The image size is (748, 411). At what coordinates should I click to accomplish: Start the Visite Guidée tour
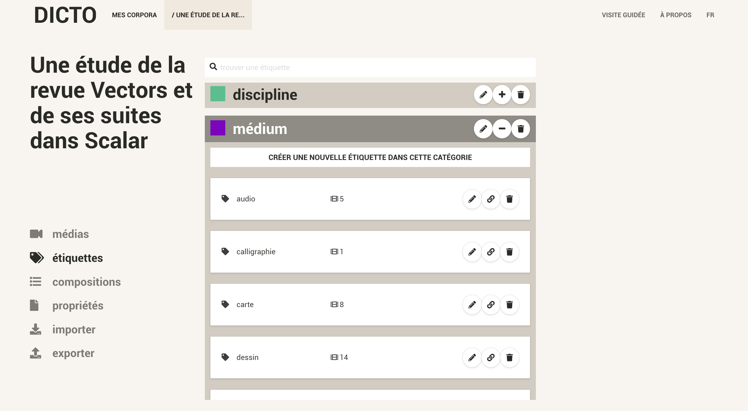(624, 15)
